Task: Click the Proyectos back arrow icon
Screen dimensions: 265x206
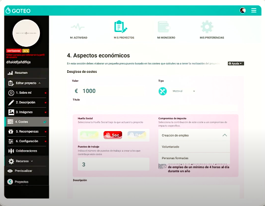Action: 10,182
